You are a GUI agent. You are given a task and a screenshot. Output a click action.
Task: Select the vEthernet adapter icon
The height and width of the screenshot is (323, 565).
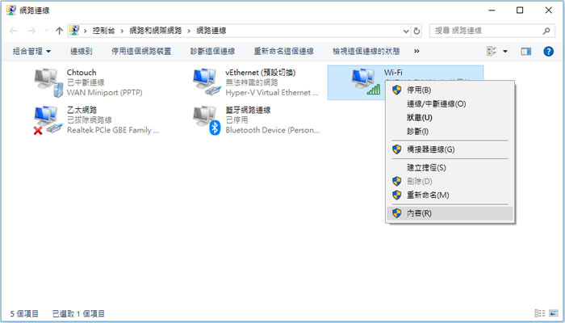(x=207, y=82)
